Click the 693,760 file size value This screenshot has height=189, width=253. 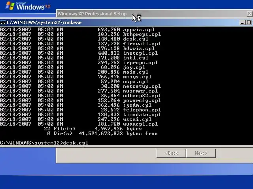click(x=109, y=30)
